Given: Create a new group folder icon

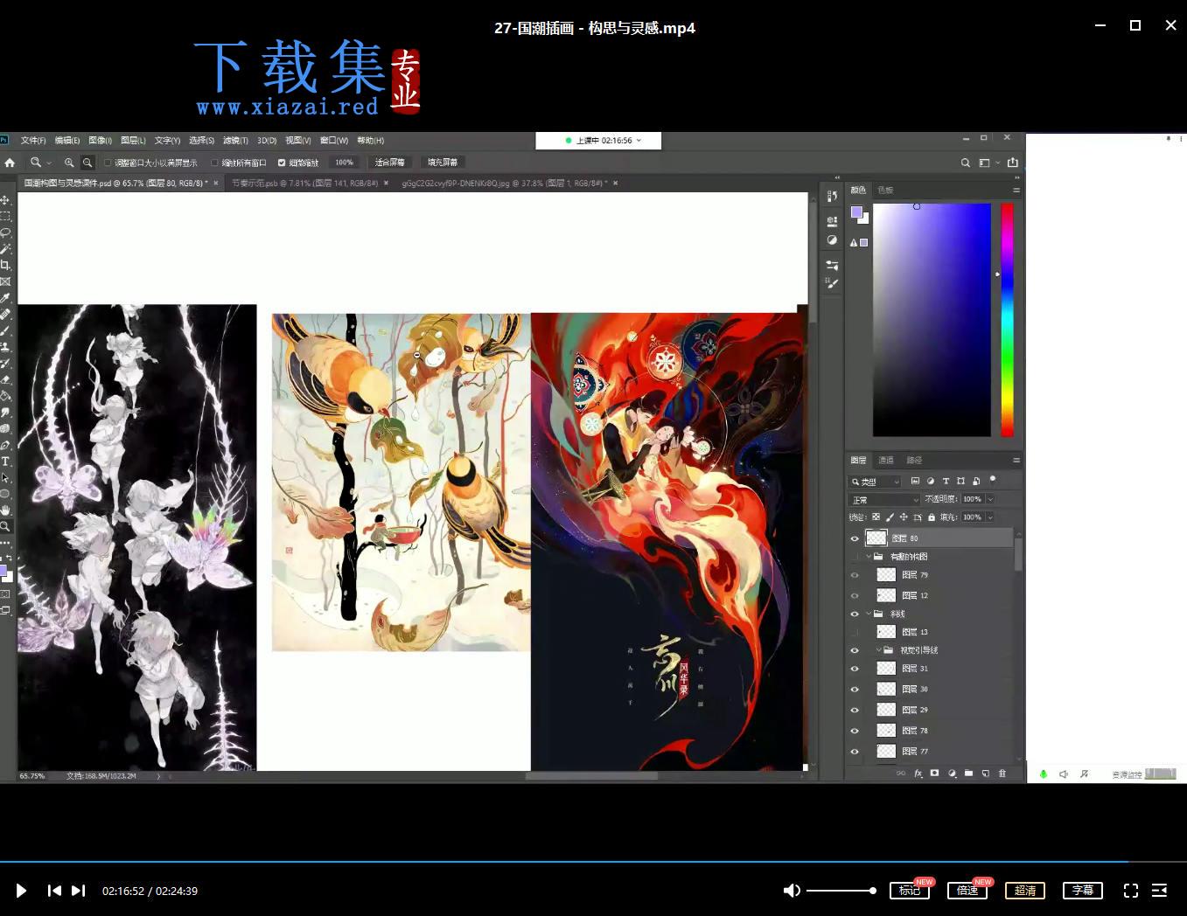Looking at the screenshot, I should tap(968, 774).
